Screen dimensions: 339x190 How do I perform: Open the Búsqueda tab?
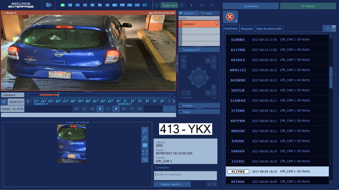247,28
